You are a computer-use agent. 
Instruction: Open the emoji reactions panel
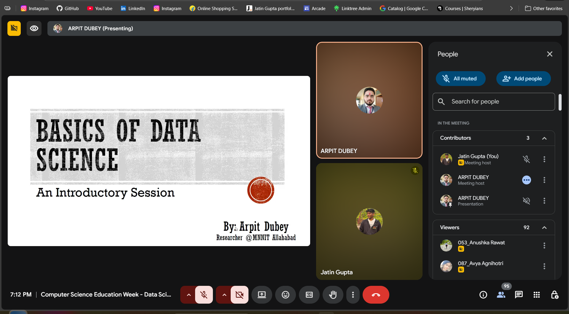(x=285, y=295)
